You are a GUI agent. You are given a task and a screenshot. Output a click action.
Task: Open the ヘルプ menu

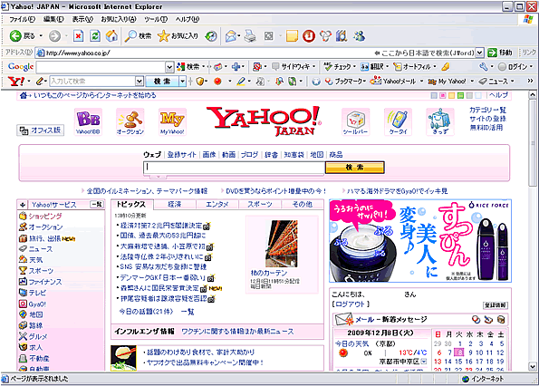coord(188,20)
